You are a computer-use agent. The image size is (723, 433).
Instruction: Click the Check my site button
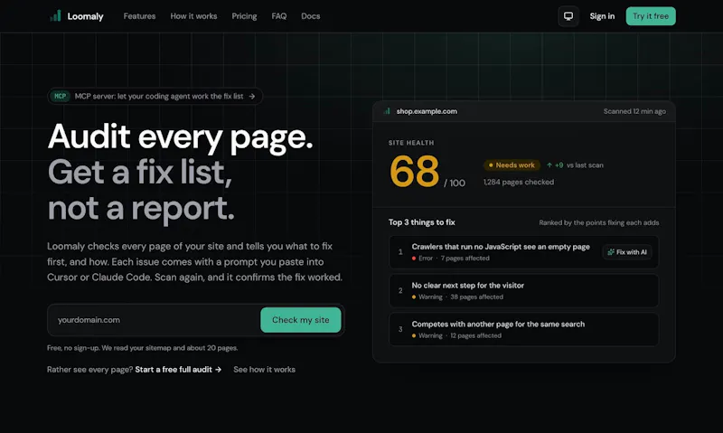(301, 320)
